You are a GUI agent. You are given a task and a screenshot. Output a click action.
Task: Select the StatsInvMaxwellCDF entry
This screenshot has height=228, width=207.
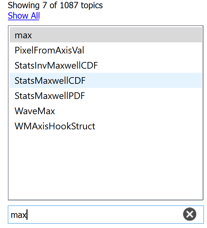tap(106, 65)
